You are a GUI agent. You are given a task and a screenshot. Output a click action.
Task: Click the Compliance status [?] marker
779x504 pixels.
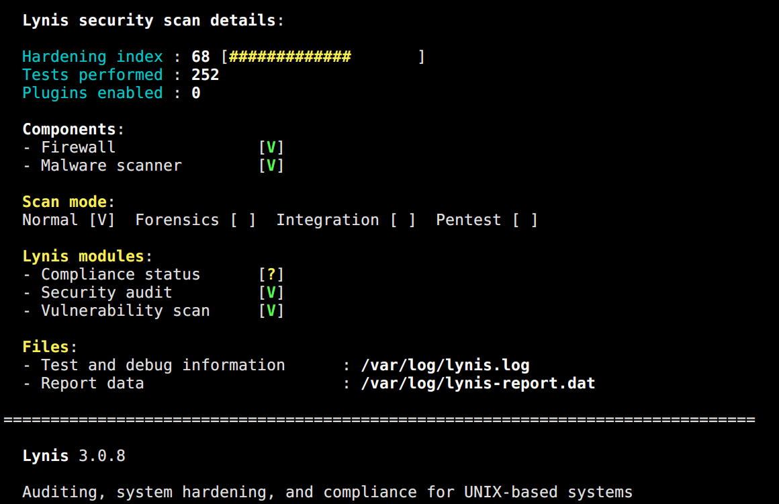click(x=271, y=274)
